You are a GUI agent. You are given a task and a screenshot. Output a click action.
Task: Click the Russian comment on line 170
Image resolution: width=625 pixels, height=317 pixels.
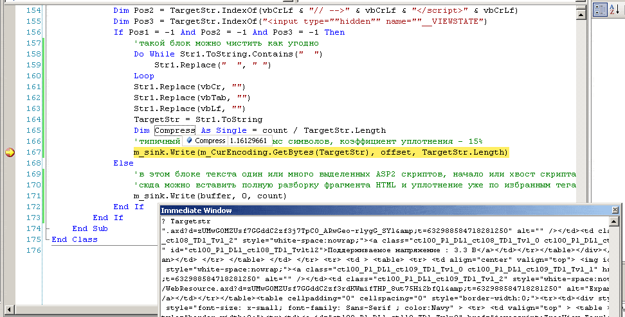pos(355,185)
